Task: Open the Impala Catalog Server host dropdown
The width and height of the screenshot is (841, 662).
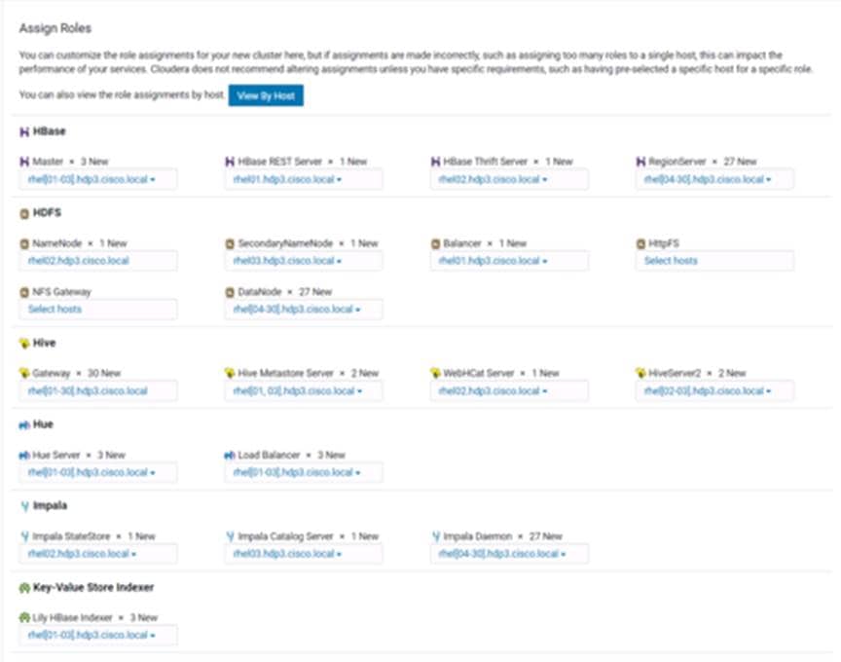Action: click(304, 554)
